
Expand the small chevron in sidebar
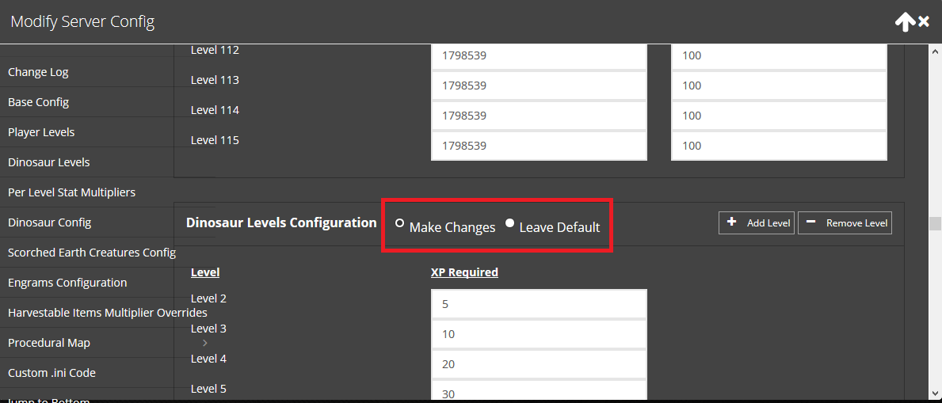[x=205, y=343]
